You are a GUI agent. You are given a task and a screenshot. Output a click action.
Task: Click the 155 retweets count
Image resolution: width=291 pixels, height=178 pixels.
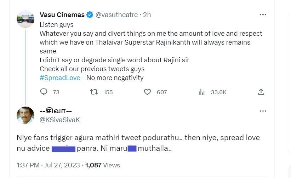pos(108,92)
